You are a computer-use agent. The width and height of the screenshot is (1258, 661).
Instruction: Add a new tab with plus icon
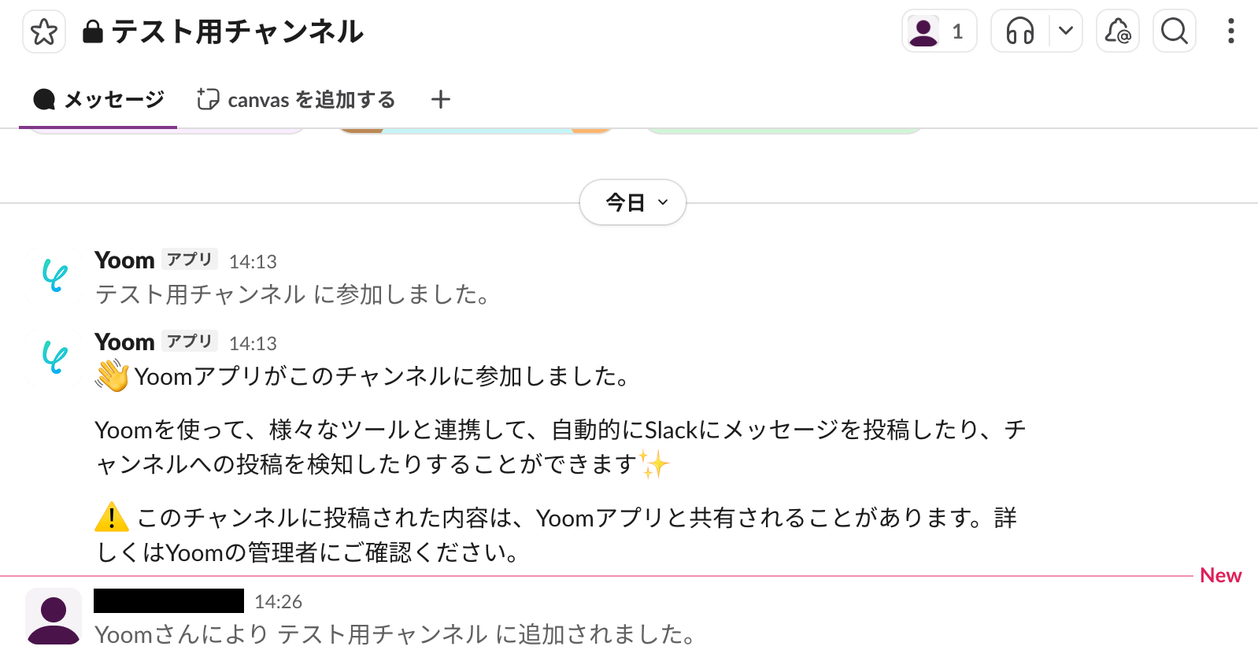(x=441, y=100)
